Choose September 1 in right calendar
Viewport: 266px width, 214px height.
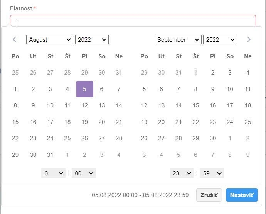tap(196, 73)
